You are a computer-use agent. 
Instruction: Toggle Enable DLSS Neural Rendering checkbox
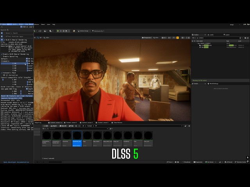(x=2, y=54)
